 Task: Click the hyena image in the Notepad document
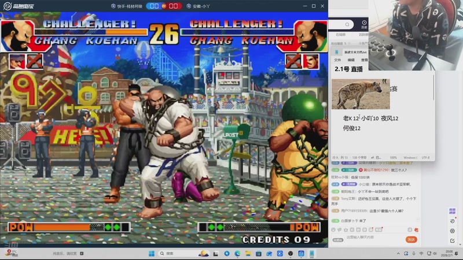tap(361, 94)
